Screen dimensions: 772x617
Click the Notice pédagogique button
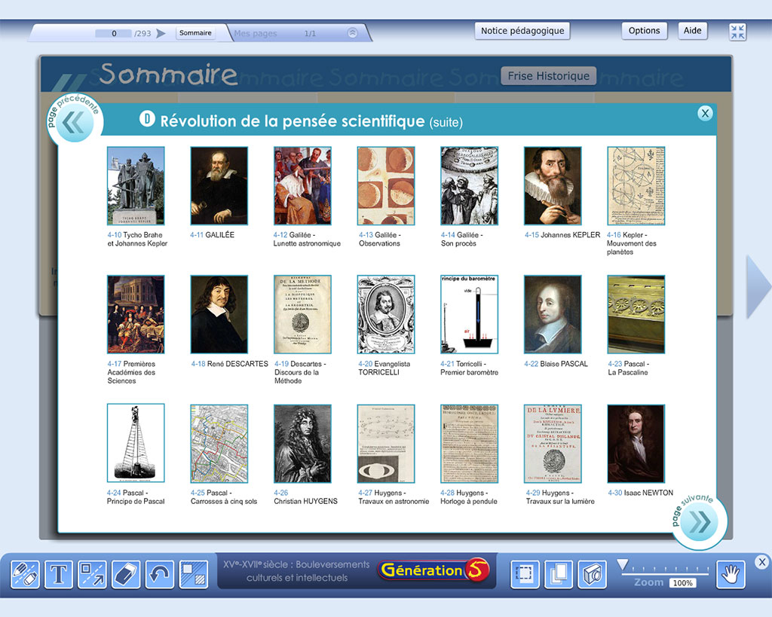tap(522, 31)
